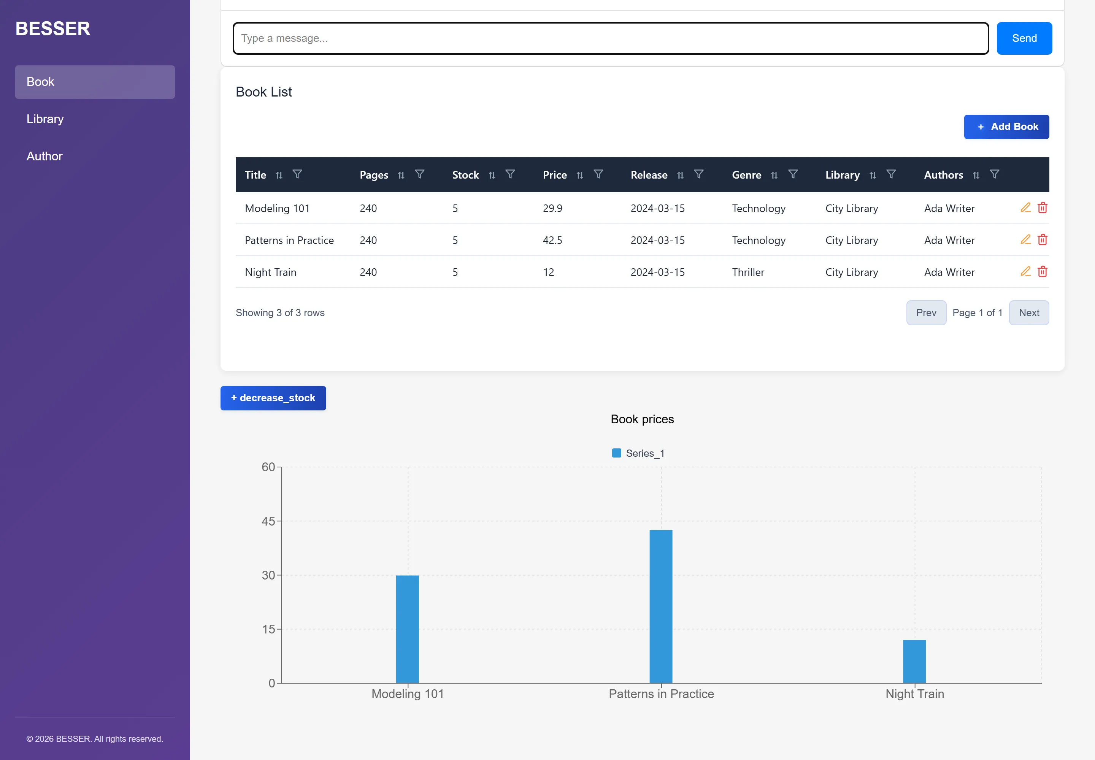Select the 29.9 price cell
Viewport: 1095px width, 760px height.
point(552,209)
